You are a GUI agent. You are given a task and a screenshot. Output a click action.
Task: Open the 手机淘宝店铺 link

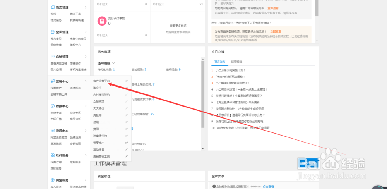coord(78,70)
